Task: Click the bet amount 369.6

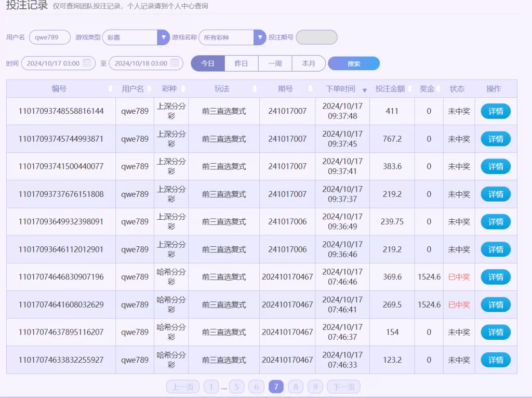Action: (392, 277)
